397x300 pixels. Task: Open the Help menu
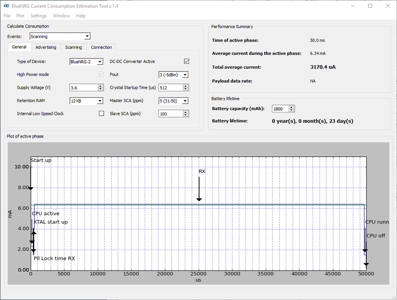point(81,16)
